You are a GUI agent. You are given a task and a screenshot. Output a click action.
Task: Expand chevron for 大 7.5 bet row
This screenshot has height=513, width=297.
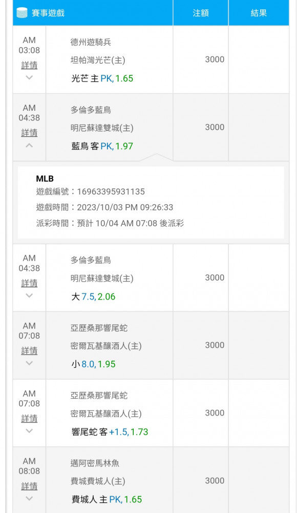pos(29,295)
